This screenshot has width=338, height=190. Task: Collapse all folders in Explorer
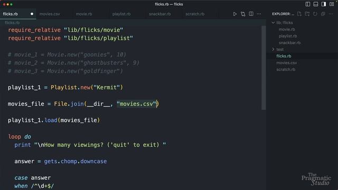pyautogui.click(x=323, y=14)
